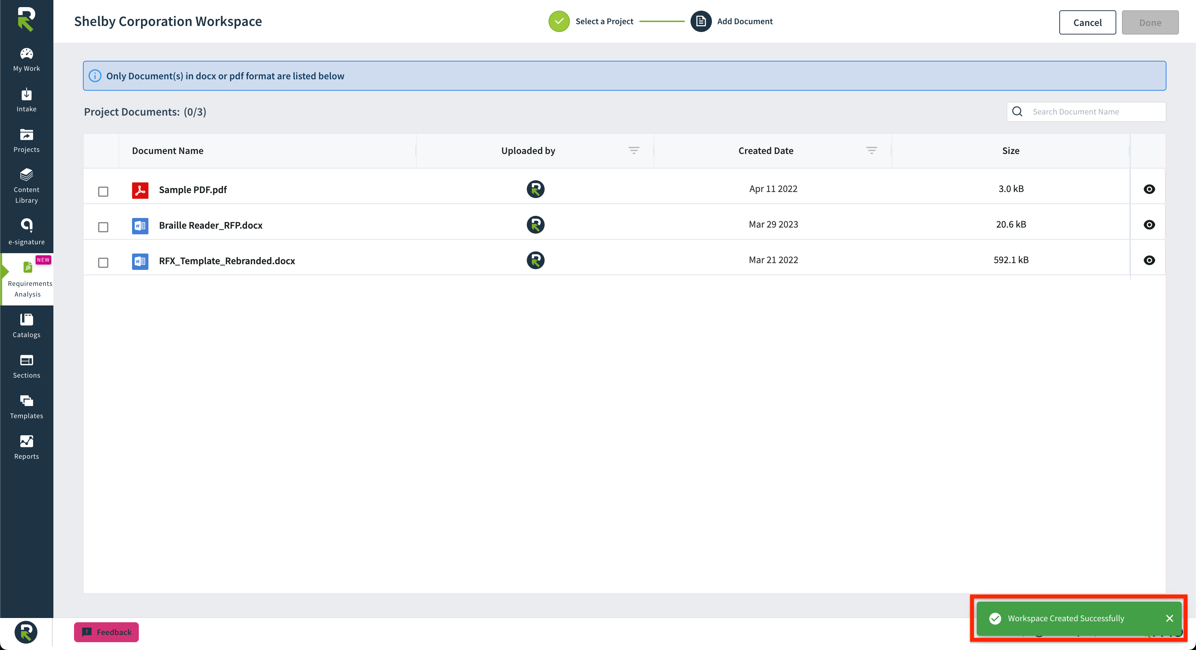Click the Cancel button
1196x650 pixels.
[x=1087, y=22]
